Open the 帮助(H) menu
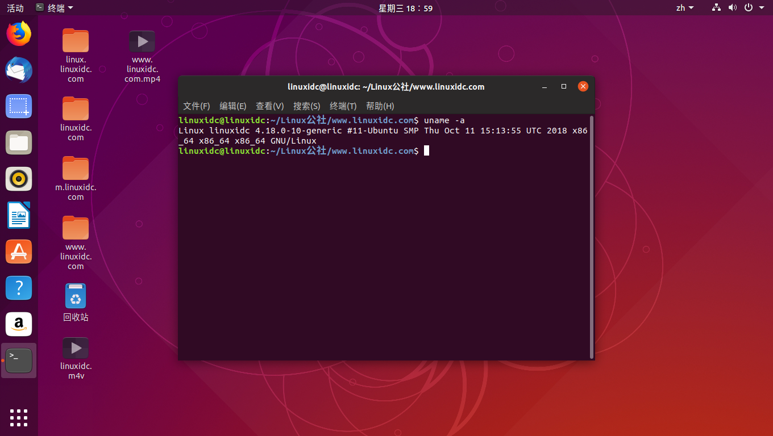773x436 pixels. coord(380,106)
